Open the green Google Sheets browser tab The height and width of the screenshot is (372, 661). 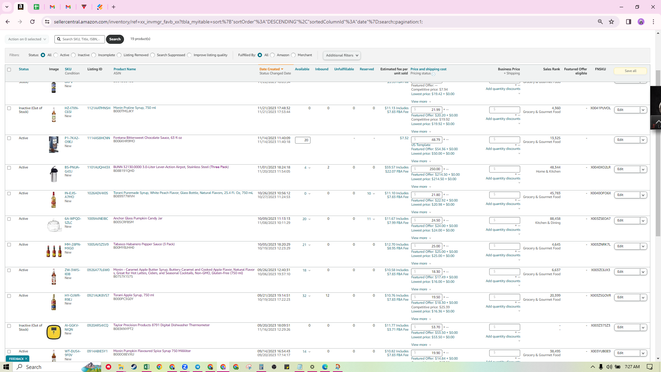click(x=36, y=7)
